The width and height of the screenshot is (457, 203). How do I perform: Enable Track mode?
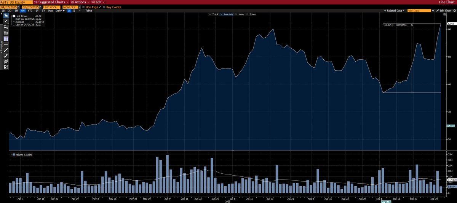[x=214, y=14]
